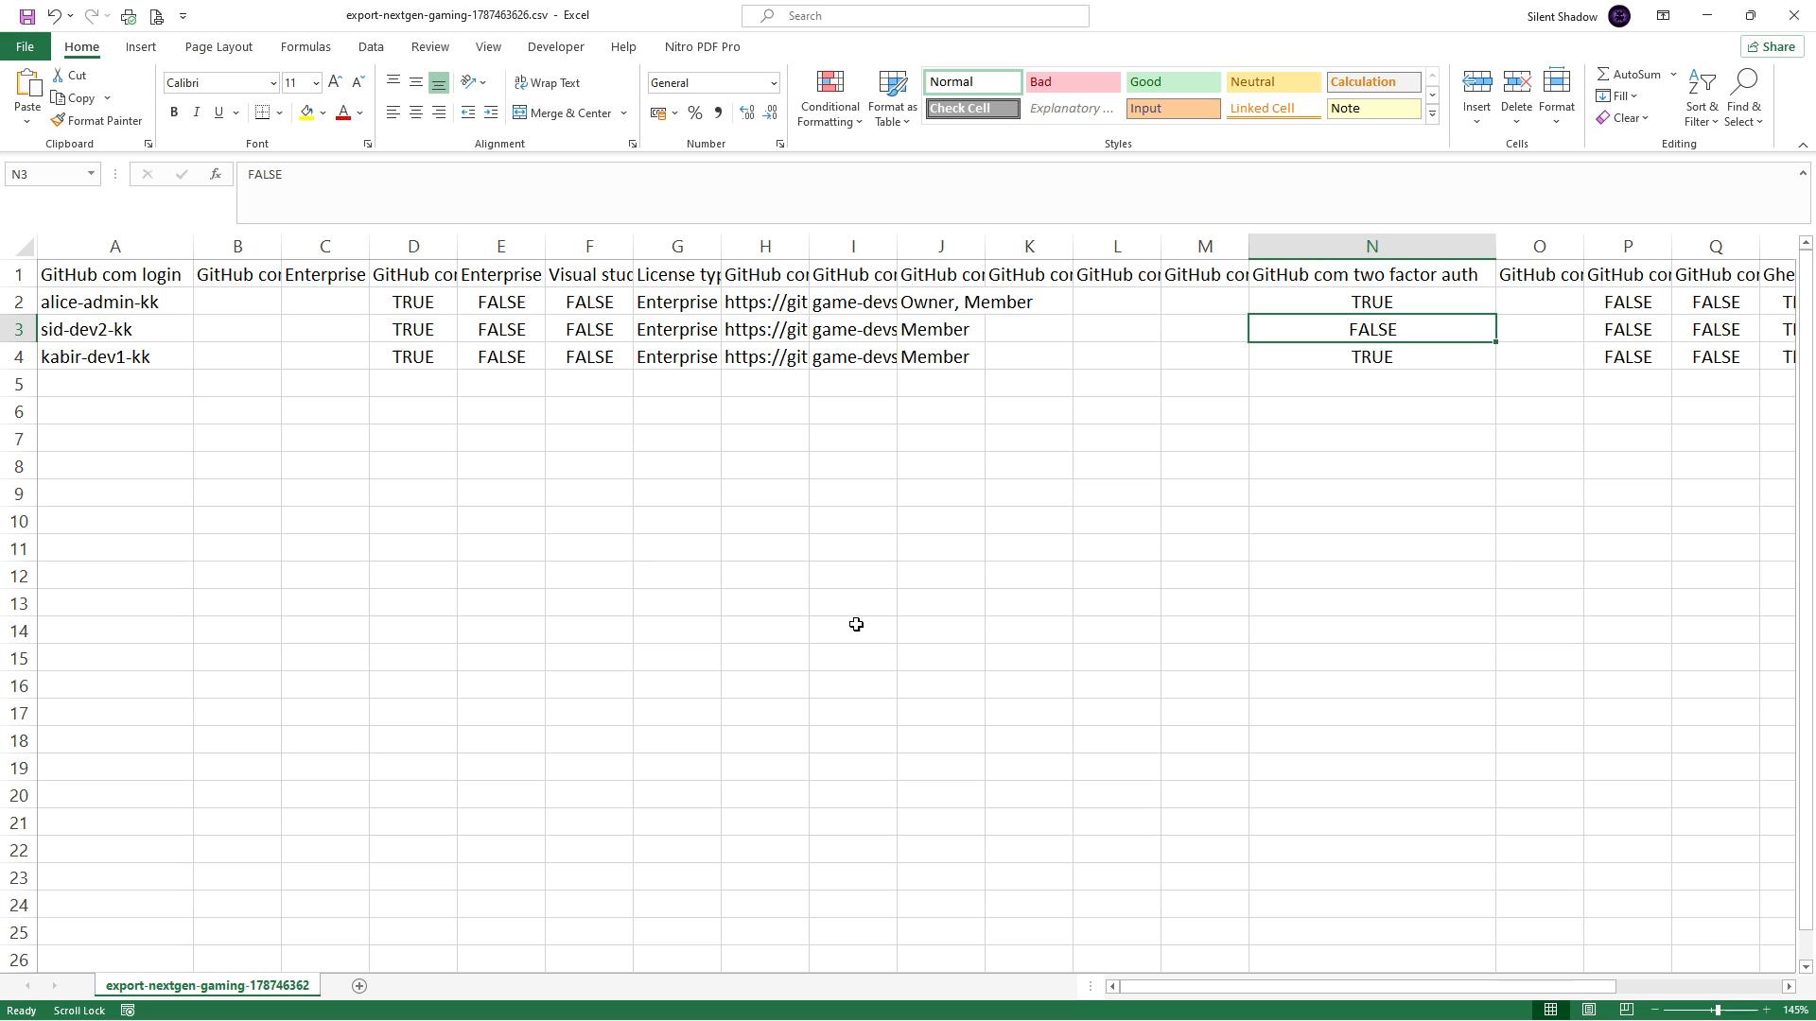Click the Decrease Font Size icon
This screenshot has width=1816, height=1021.
pos(358,82)
